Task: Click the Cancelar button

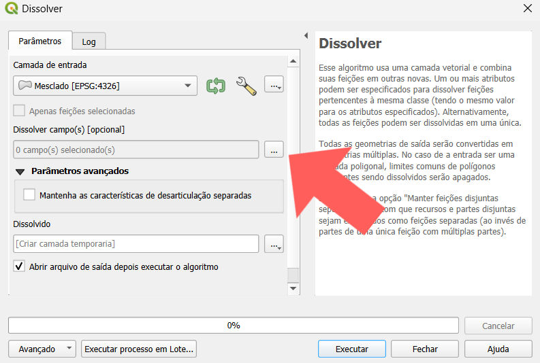Action: point(498,326)
